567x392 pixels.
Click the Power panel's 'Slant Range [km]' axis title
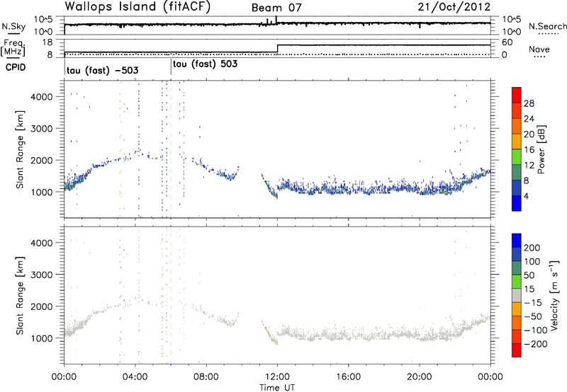[x=20, y=149]
